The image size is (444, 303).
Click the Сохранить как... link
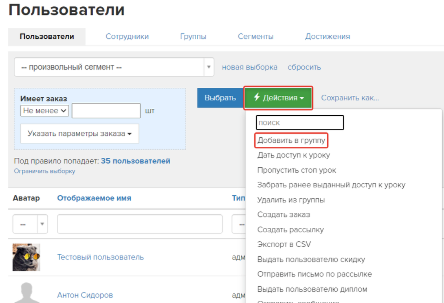click(x=350, y=98)
